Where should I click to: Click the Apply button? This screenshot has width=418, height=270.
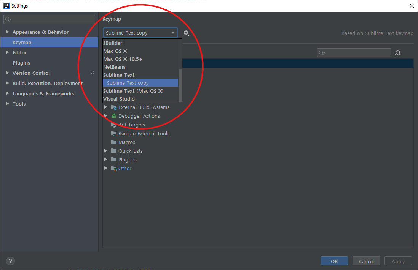tap(398, 261)
